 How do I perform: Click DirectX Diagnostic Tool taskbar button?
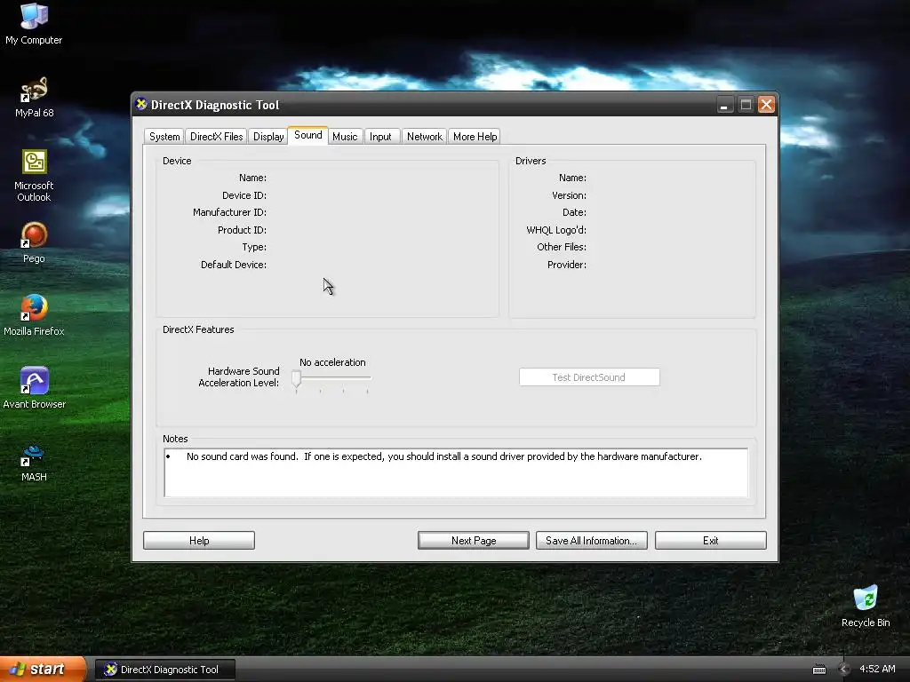164,670
